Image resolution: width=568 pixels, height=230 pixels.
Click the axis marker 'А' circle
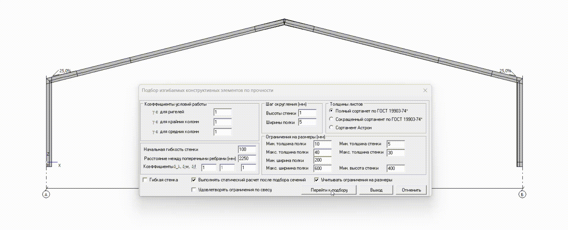[46, 194]
